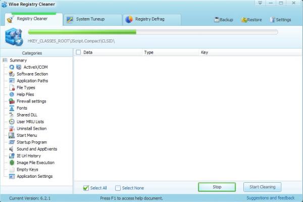303x202 pixels.
Task: Switch to the System Tuneup tab
Action: tap(93, 20)
